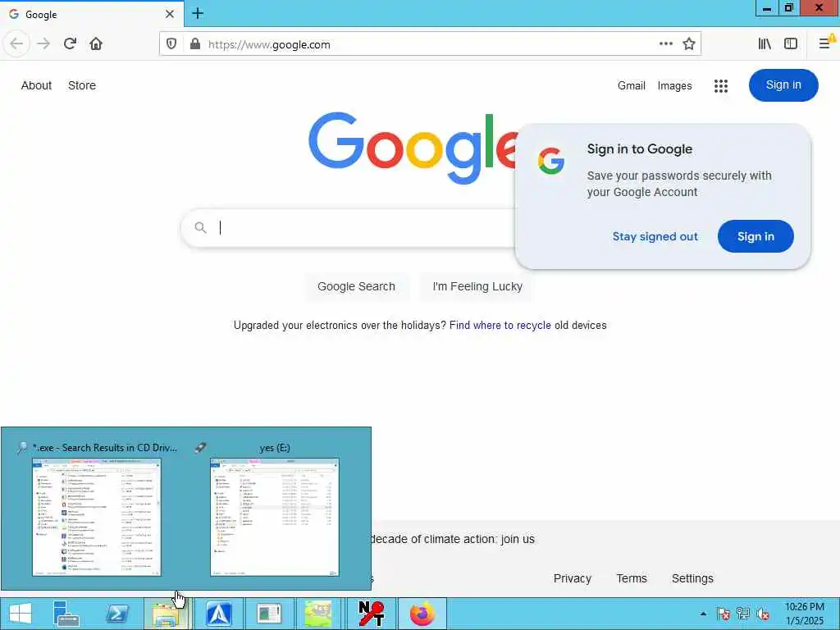Click the Firefox taskbar icon
This screenshot has height=630, width=840.
point(422,614)
